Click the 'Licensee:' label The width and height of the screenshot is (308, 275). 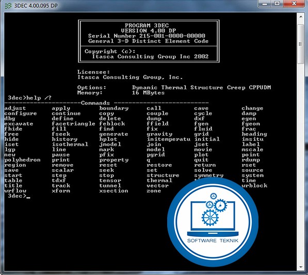coord(93,72)
